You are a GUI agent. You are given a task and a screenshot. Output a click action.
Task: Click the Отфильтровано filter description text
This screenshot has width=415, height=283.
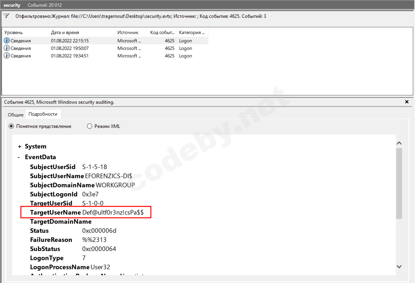(x=141, y=16)
